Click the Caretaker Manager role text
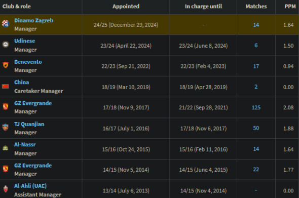Screen dimensions: 299x198 (x=39, y=91)
